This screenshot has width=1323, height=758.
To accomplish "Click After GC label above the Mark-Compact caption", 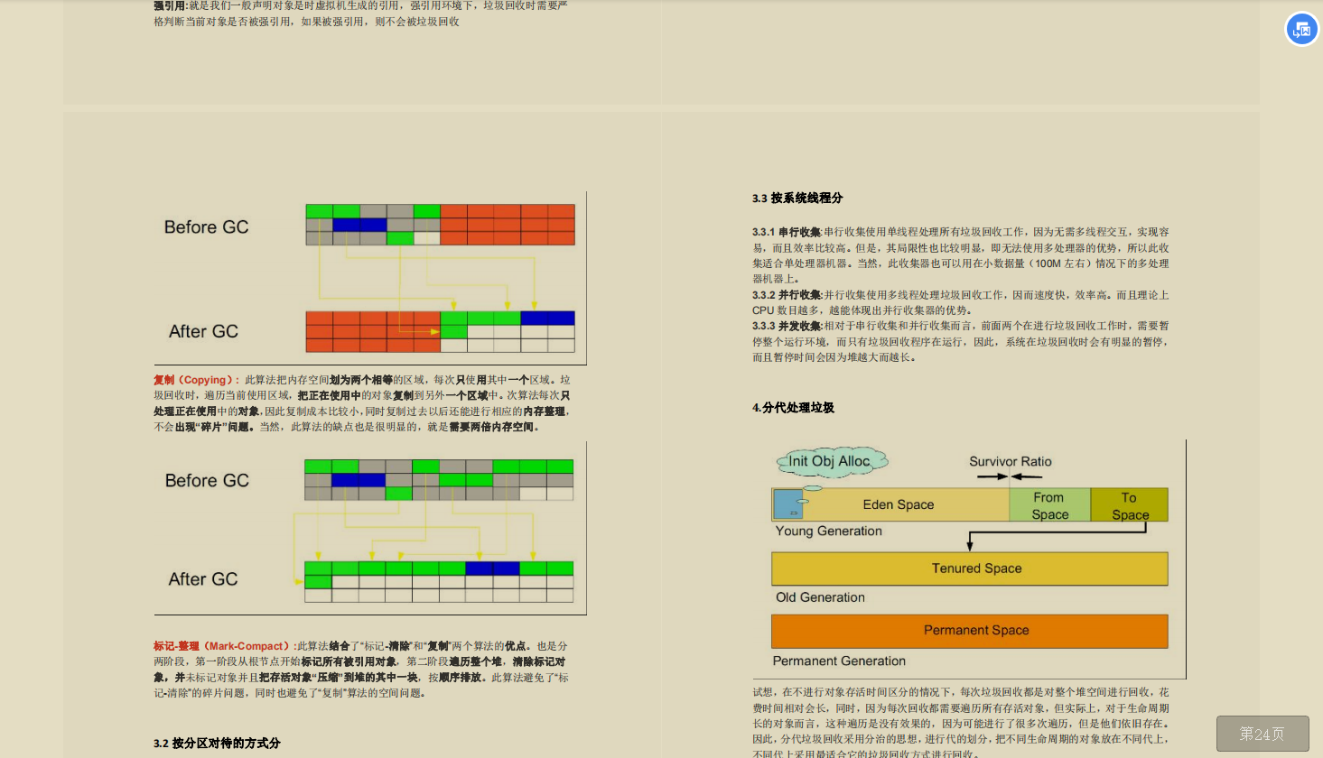I will point(203,579).
